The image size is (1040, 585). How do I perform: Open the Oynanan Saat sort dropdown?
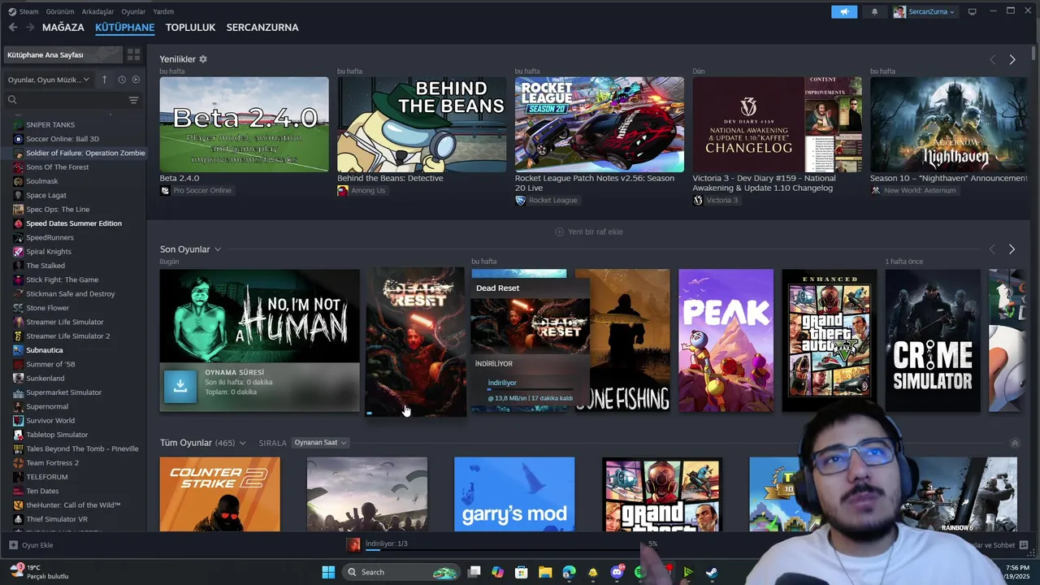tap(320, 443)
